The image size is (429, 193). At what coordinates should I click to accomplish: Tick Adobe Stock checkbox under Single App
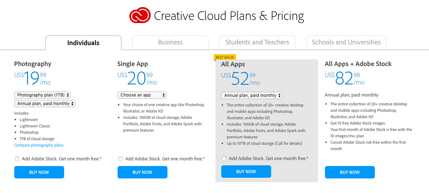120,159
